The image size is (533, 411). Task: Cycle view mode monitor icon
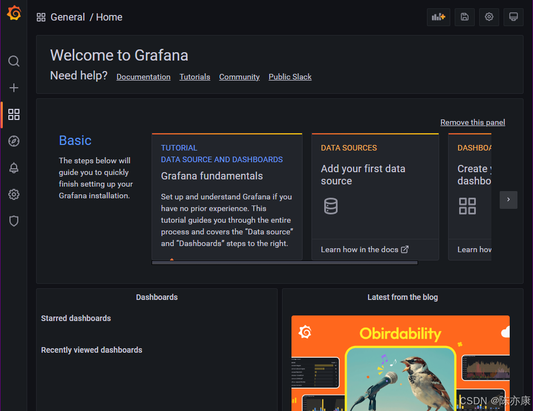(514, 17)
